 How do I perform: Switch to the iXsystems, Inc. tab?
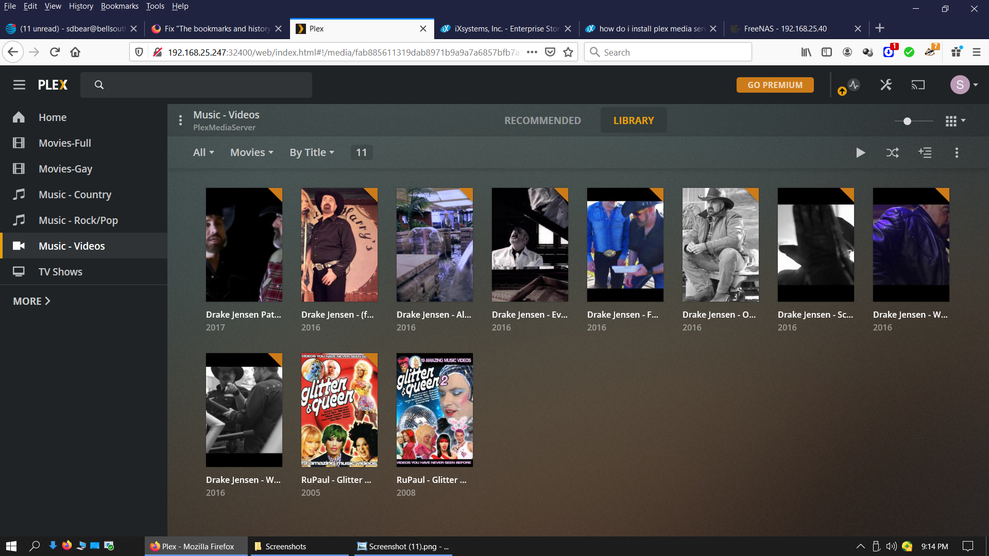click(506, 29)
